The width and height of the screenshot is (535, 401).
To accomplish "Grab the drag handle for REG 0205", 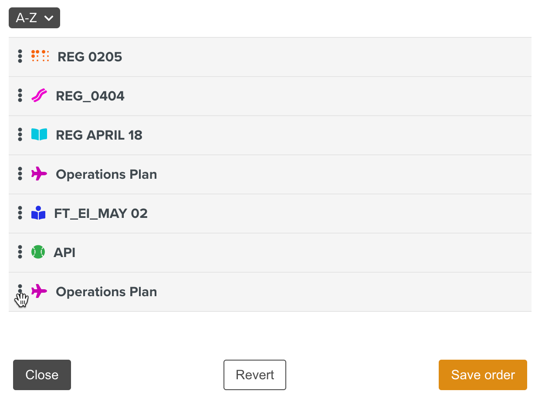I will [20, 57].
